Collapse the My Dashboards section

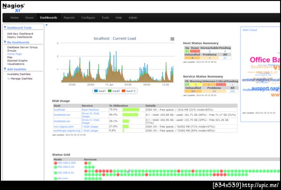[5, 42]
